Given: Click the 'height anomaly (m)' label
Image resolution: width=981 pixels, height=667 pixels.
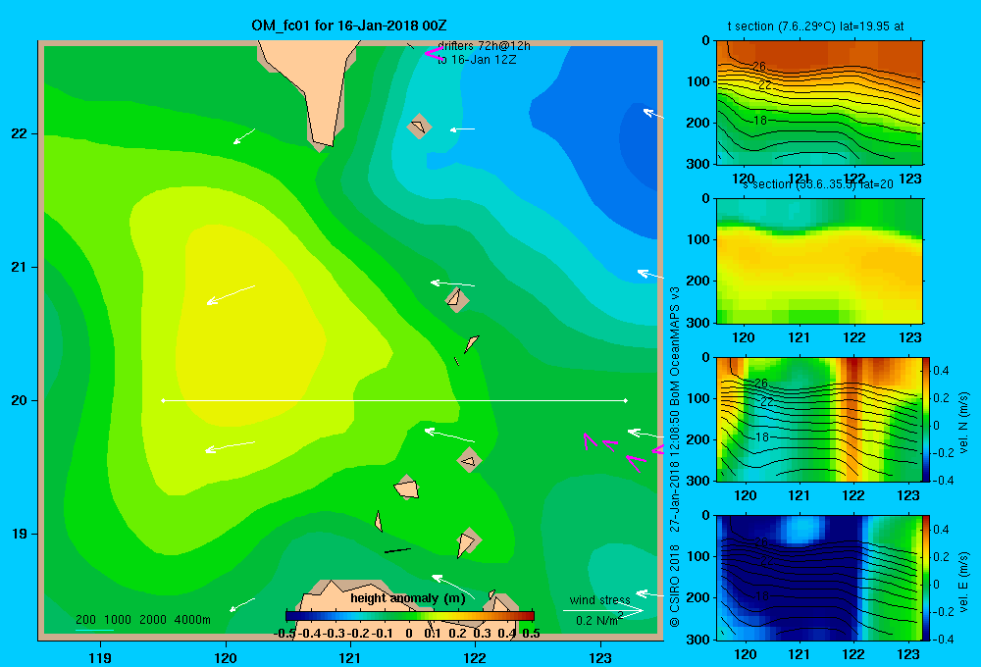Looking at the screenshot, I should (x=408, y=598).
